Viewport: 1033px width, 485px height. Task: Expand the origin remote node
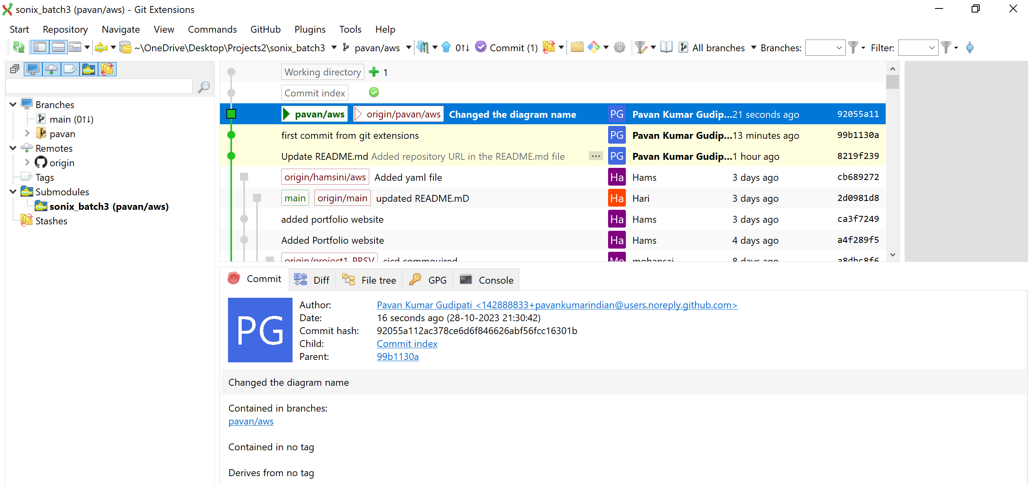(x=27, y=163)
